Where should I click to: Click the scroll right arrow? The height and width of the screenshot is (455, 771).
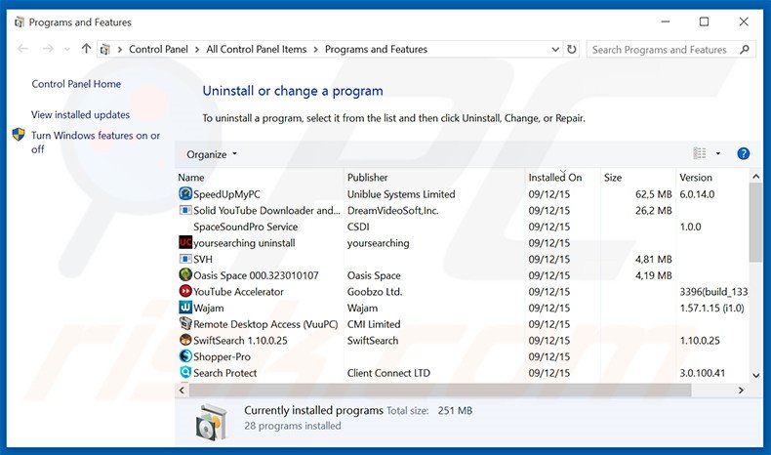tap(741, 391)
